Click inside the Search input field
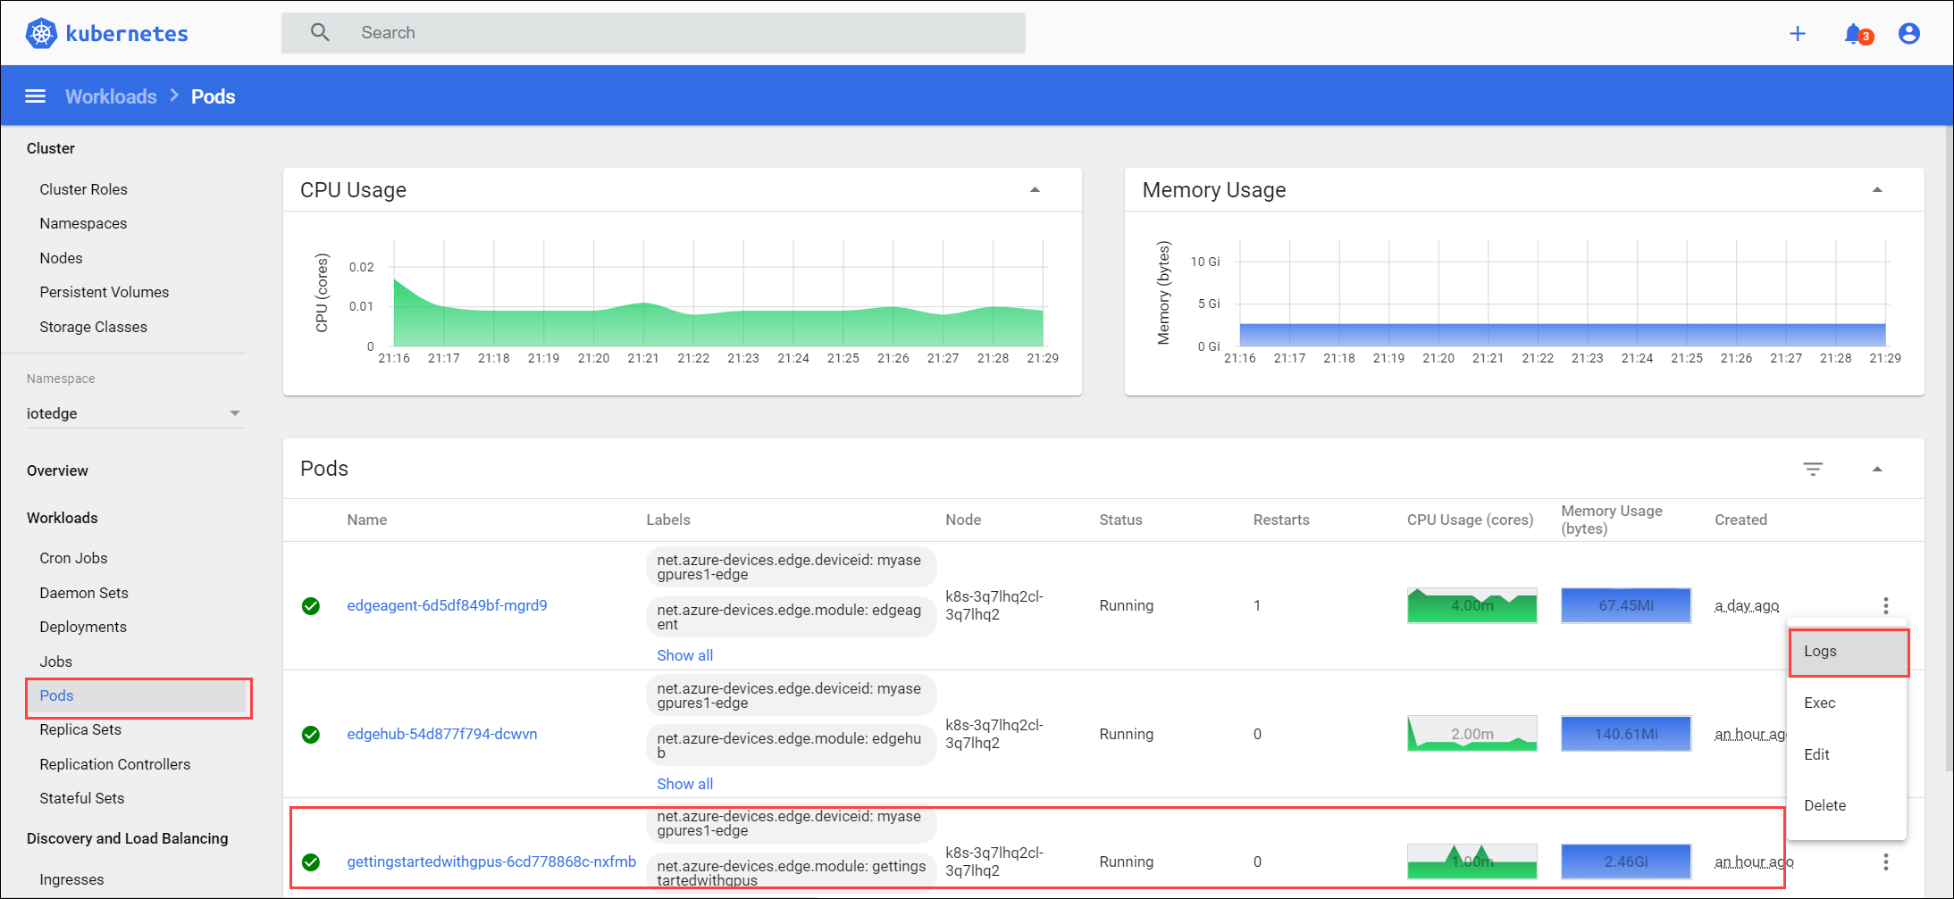The image size is (1954, 899). pos(625,32)
